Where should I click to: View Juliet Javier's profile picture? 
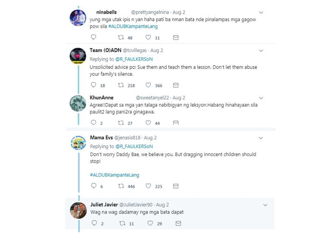pyautogui.click(x=78, y=211)
